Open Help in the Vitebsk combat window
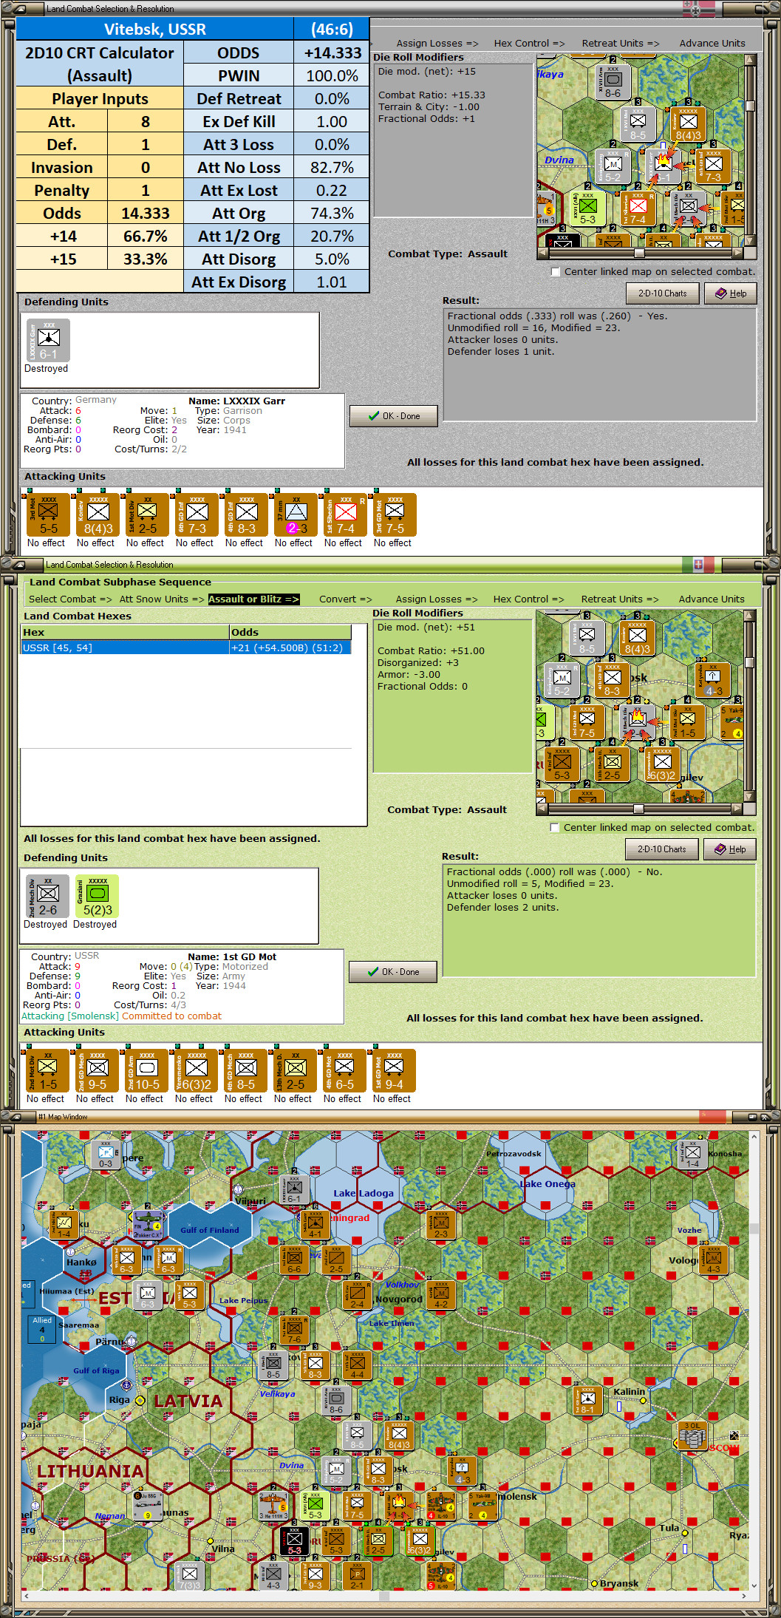This screenshot has height=1618, width=781. pyautogui.click(x=730, y=293)
